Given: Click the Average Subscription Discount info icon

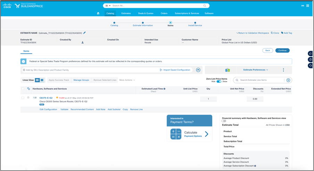Looking at the screenshot, I should coord(255,166).
